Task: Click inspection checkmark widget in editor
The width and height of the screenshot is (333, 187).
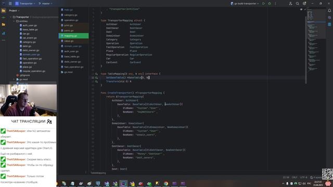Action: pyautogui.click(x=305, y=9)
